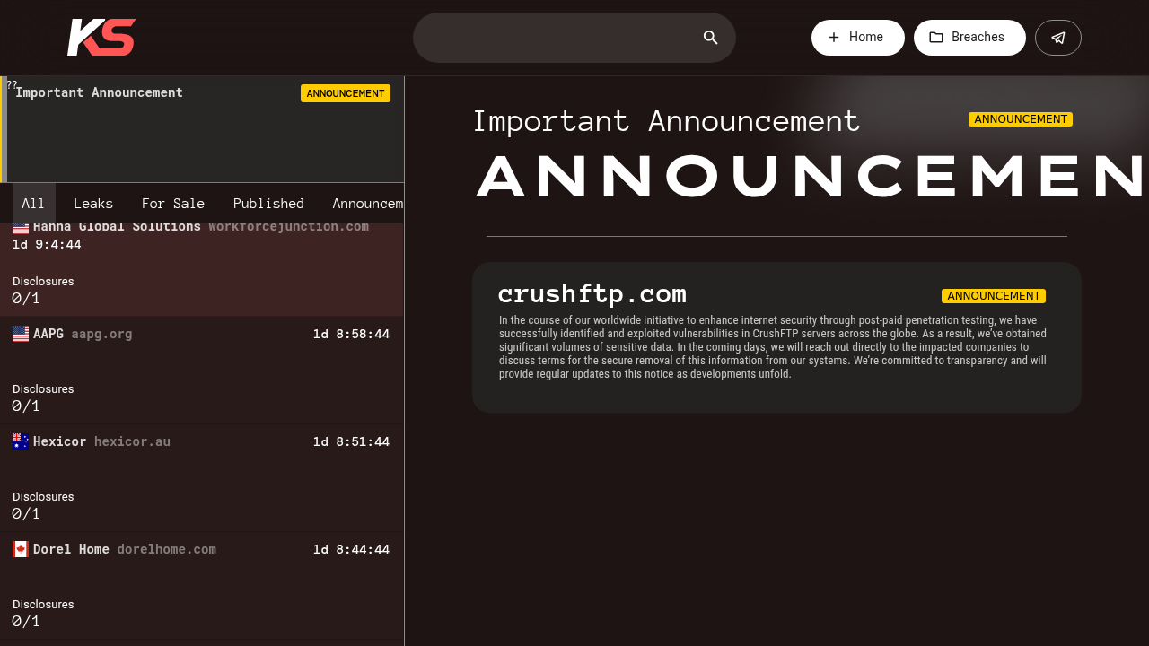
Task: Open the hexicor.au listing
Action: point(202,477)
